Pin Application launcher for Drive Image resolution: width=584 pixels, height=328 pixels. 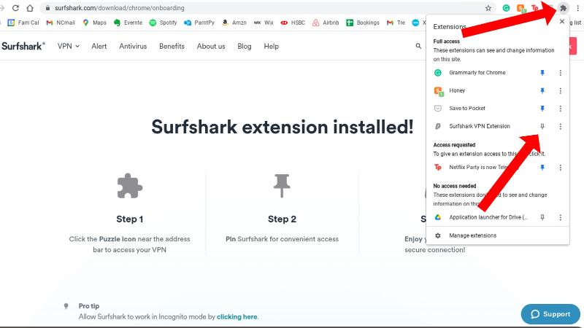542,217
